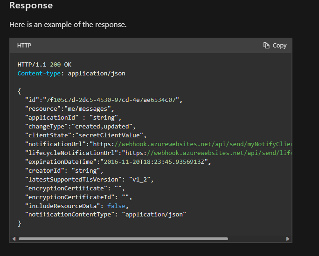Click the 'application/json' header value
319x256 pixels.
point(97,73)
